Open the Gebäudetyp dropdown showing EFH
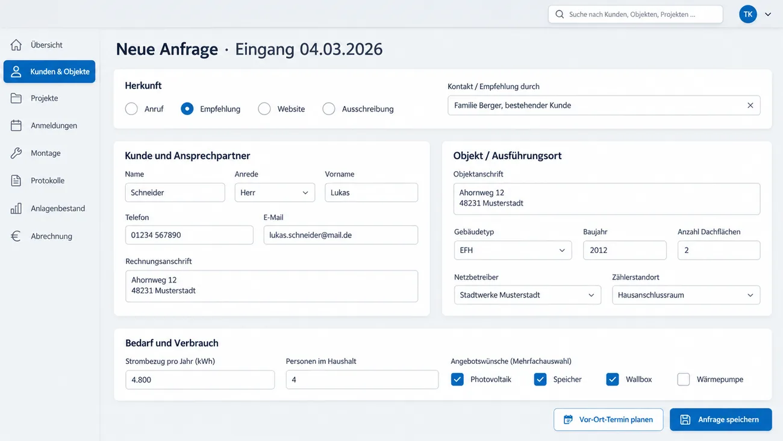Viewport: 783px width, 441px height. coord(513,251)
